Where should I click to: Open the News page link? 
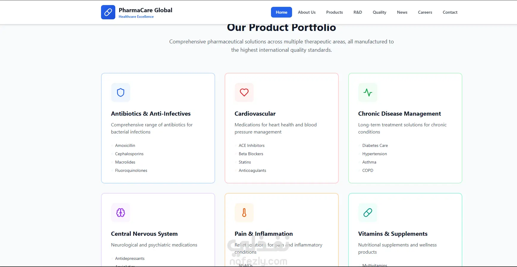pyautogui.click(x=402, y=12)
